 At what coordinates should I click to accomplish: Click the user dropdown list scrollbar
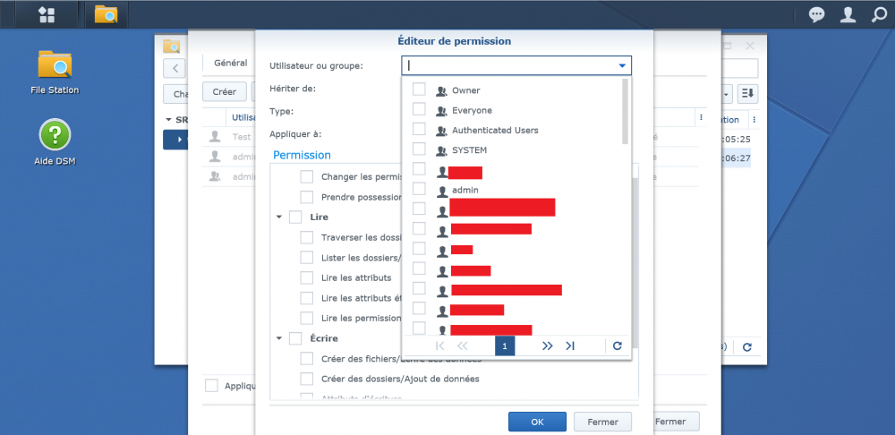coord(625,111)
